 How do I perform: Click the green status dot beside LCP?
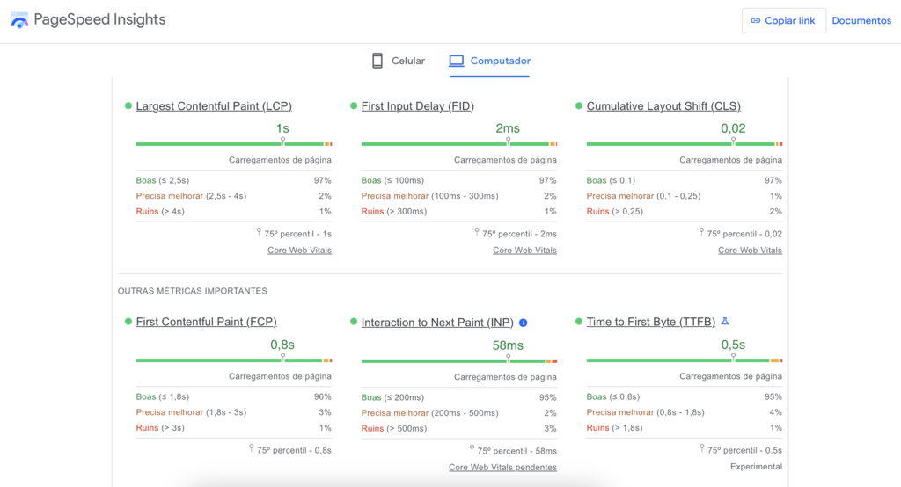128,105
